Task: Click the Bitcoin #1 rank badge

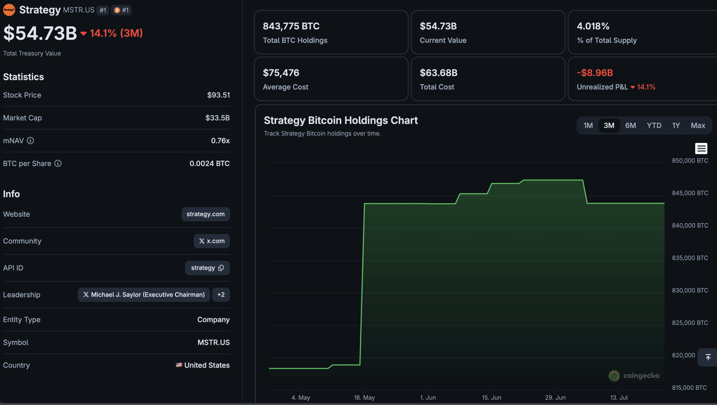Action: pyautogui.click(x=121, y=10)
